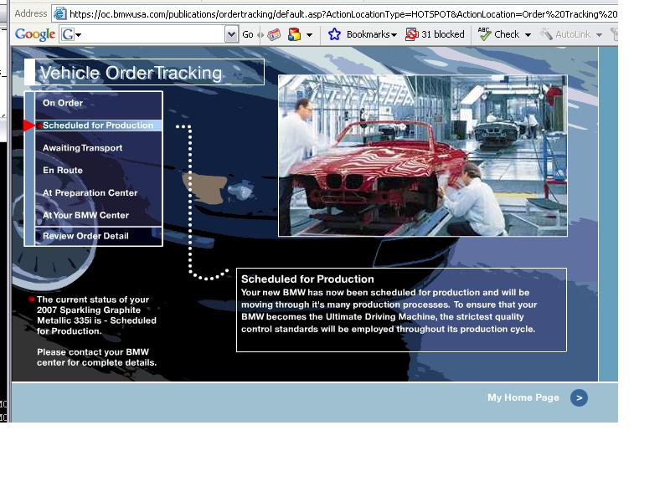Open the Awaiting Transport status
Screen dimensions: 670x502
82,148
